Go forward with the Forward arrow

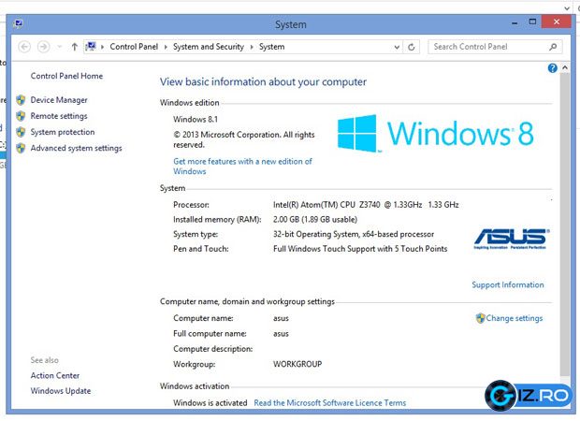44,47
